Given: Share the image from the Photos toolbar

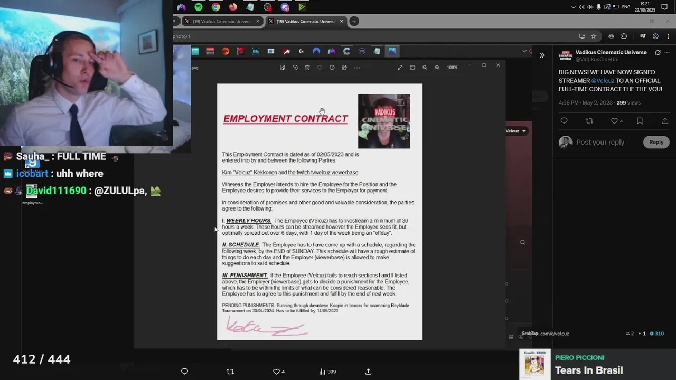Looking at the screenshot, I should click(x=344, y=68).
